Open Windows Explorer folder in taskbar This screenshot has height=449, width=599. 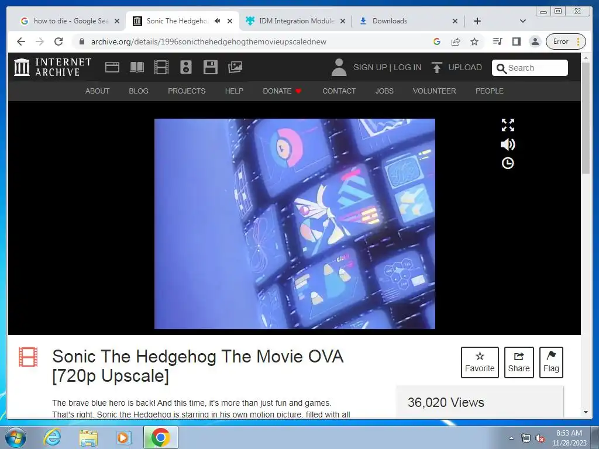click(x=88, y=437)
